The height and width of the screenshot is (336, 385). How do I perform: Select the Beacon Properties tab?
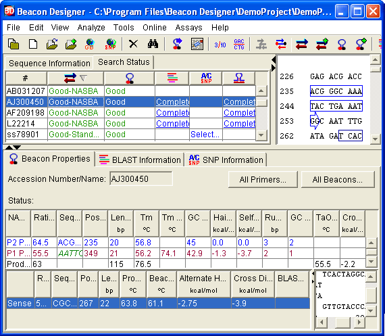tap(50, 159)
